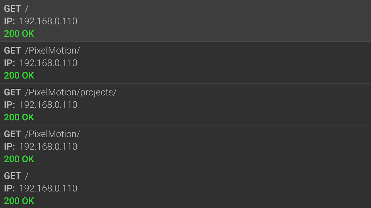
Task: Click GET label of the /PixelMotion/projects/ request
Action: pos(12,92)
